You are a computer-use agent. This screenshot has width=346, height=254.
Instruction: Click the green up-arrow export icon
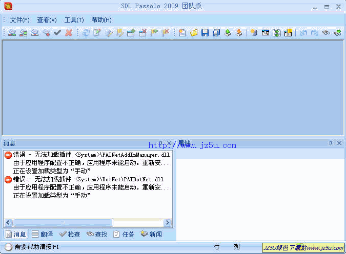228,33
